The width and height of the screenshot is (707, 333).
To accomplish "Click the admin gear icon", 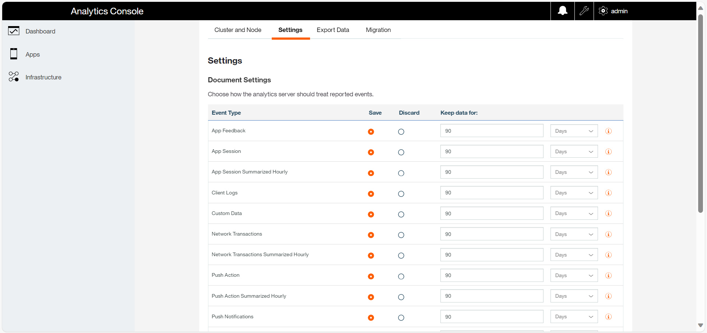I will [603, 11].
